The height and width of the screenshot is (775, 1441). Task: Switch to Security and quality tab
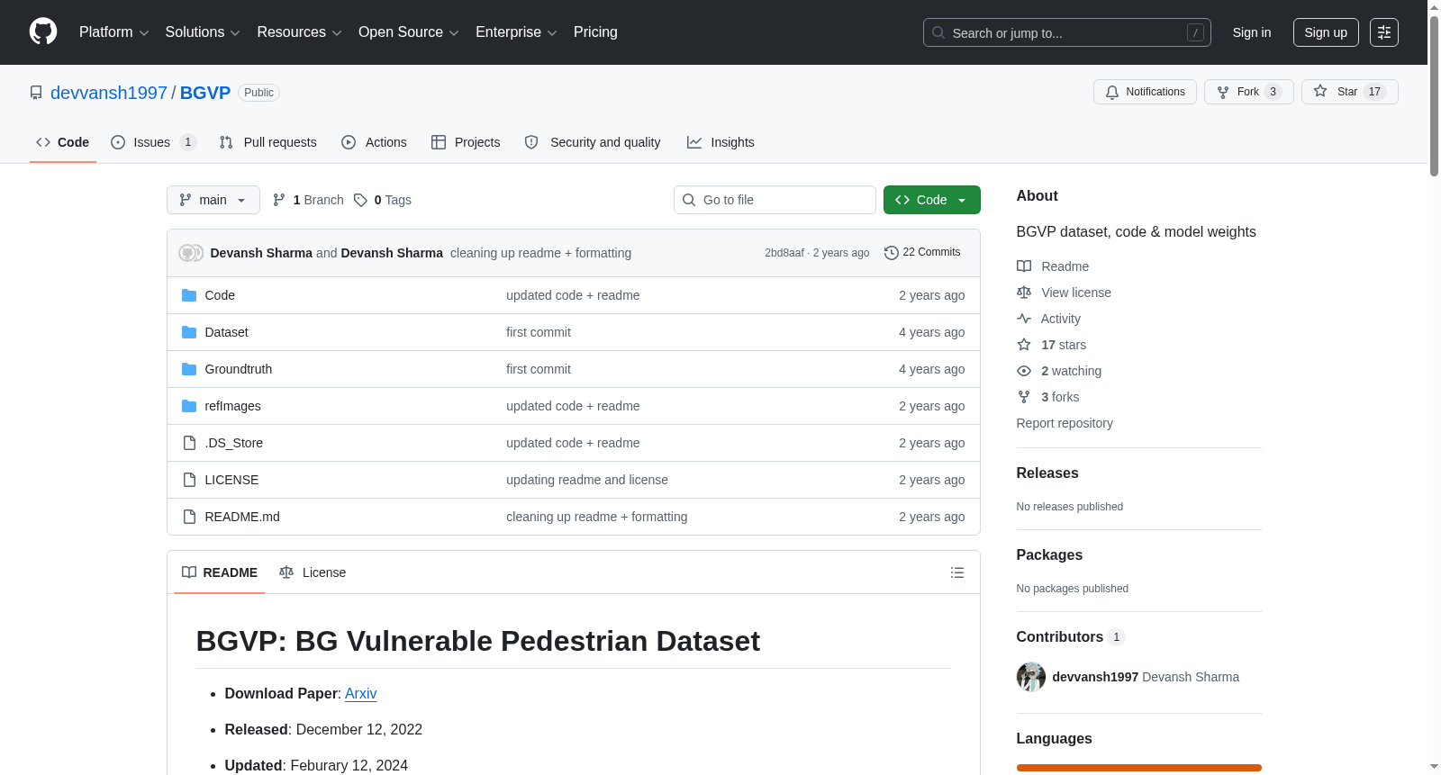[x=593, y=142]
